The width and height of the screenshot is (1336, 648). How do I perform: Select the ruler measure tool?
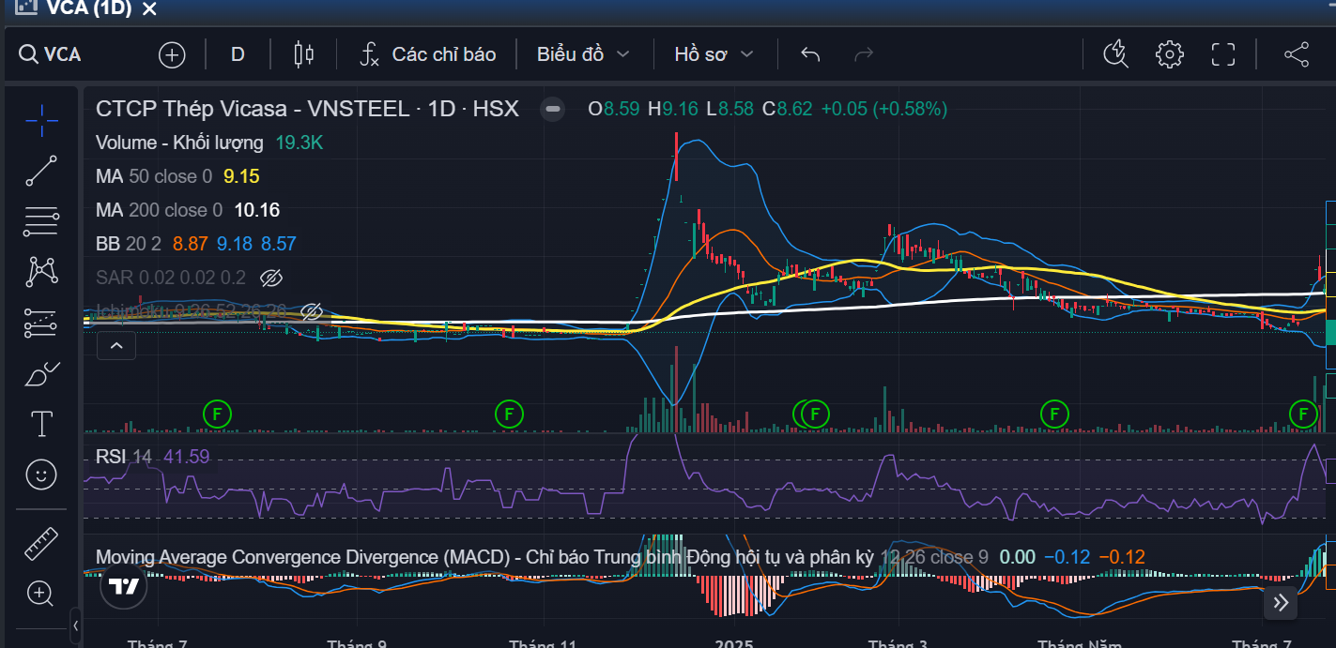tap(41, 543)
